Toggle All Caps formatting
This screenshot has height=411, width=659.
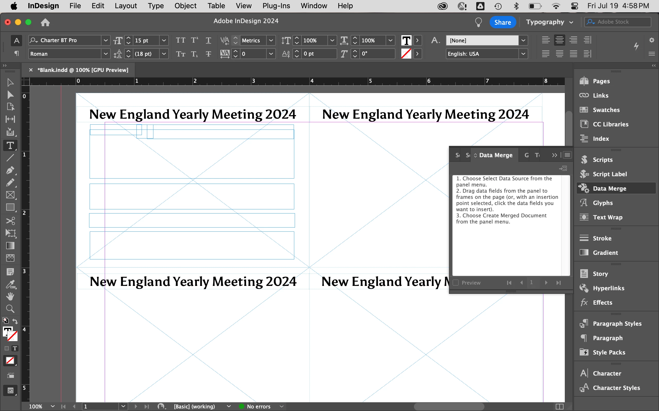tap(180, 40)
